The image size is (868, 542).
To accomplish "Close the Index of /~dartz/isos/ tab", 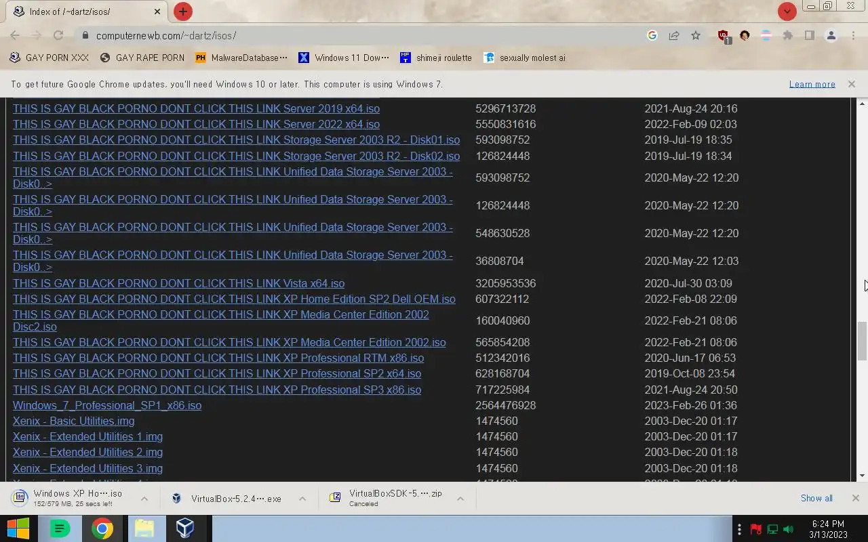I will click(x=157, y=12).
